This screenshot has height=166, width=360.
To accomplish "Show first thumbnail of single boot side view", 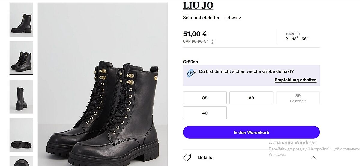I will [21, 20].
